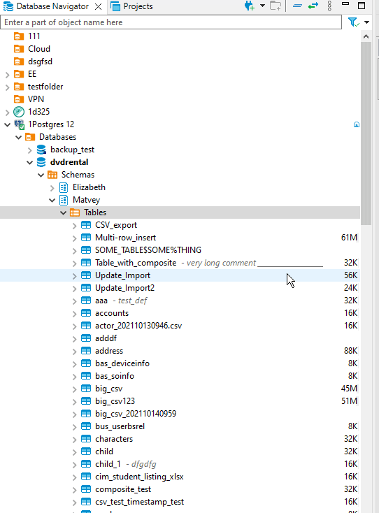The image size is (379, 513).
Task: Click the Schemas folder icon
Action: click(52, 175)
